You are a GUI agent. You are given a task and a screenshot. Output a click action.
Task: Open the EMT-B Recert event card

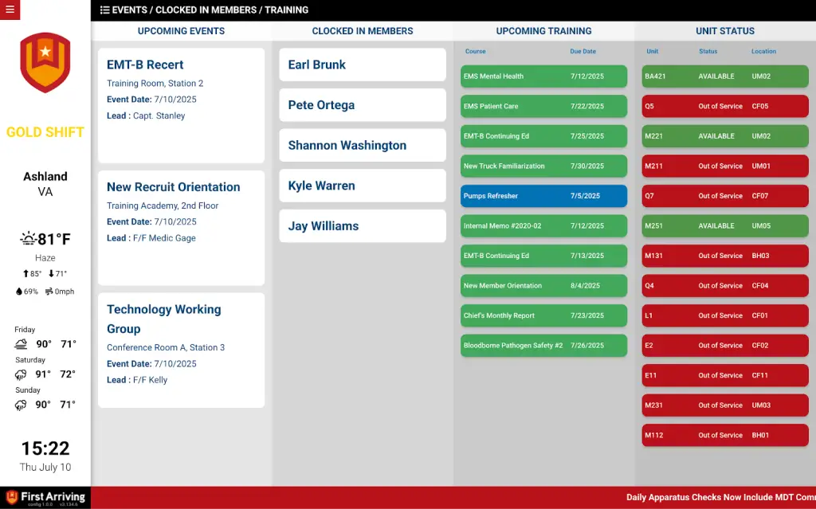[181, 105]
